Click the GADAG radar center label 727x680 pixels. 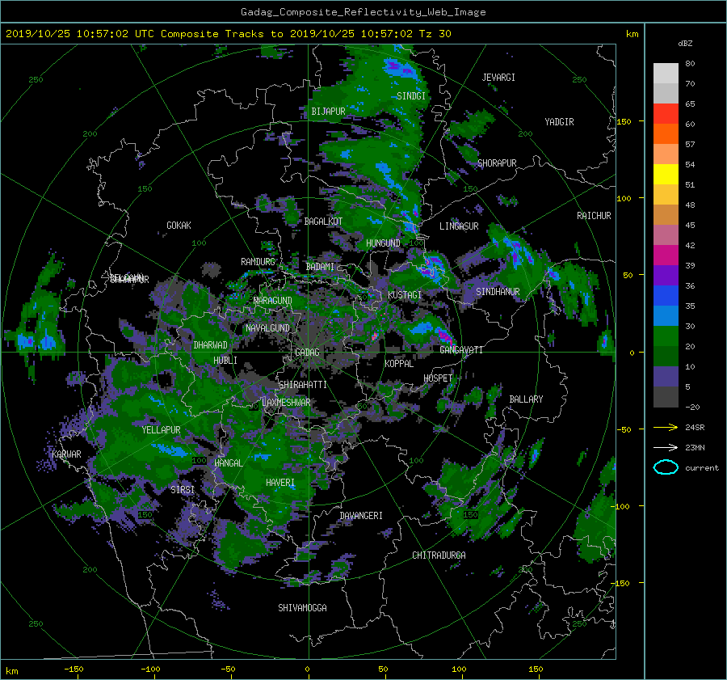tap(307, 353)
